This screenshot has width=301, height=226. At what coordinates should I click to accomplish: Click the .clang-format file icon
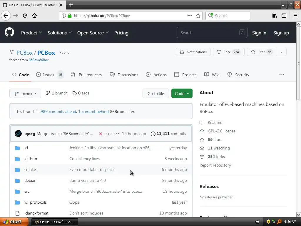point(17,213)
